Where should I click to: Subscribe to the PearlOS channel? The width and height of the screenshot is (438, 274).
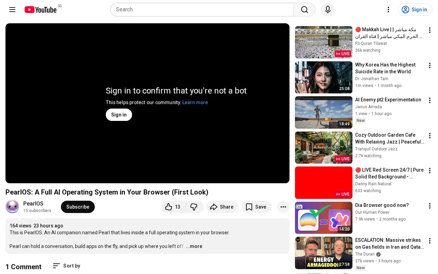[78, 207]
